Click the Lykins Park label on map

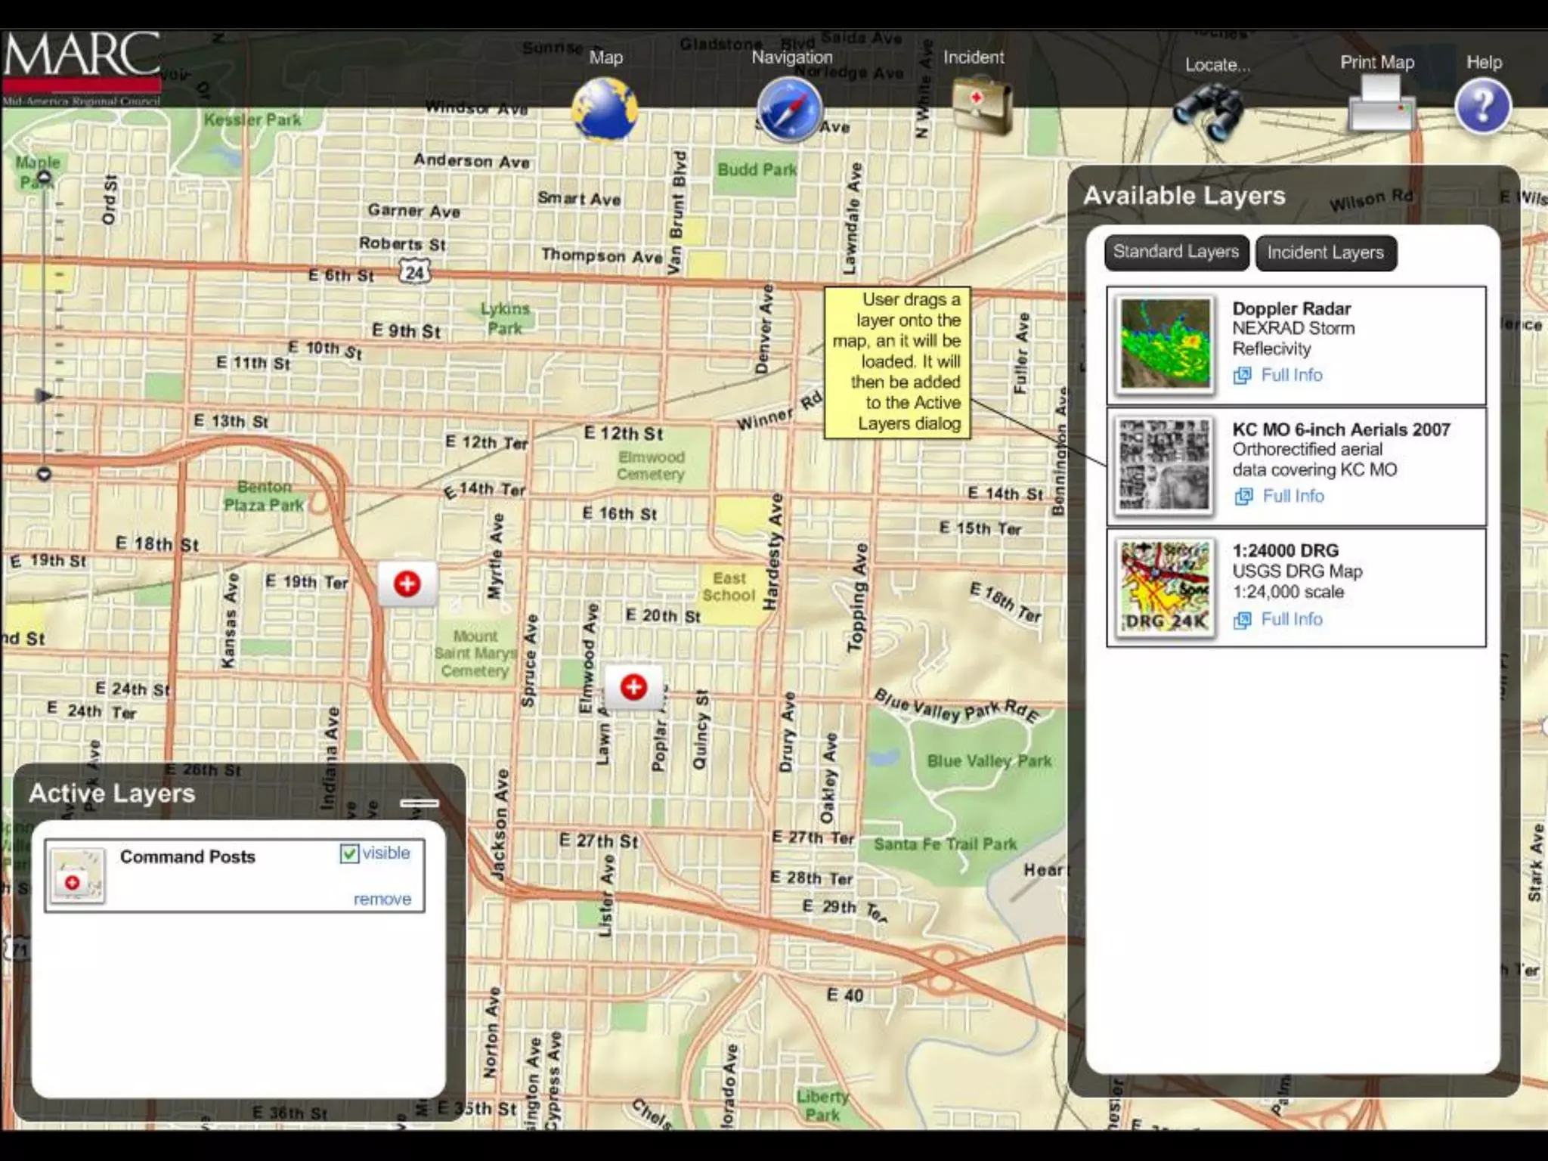(505, 318)
